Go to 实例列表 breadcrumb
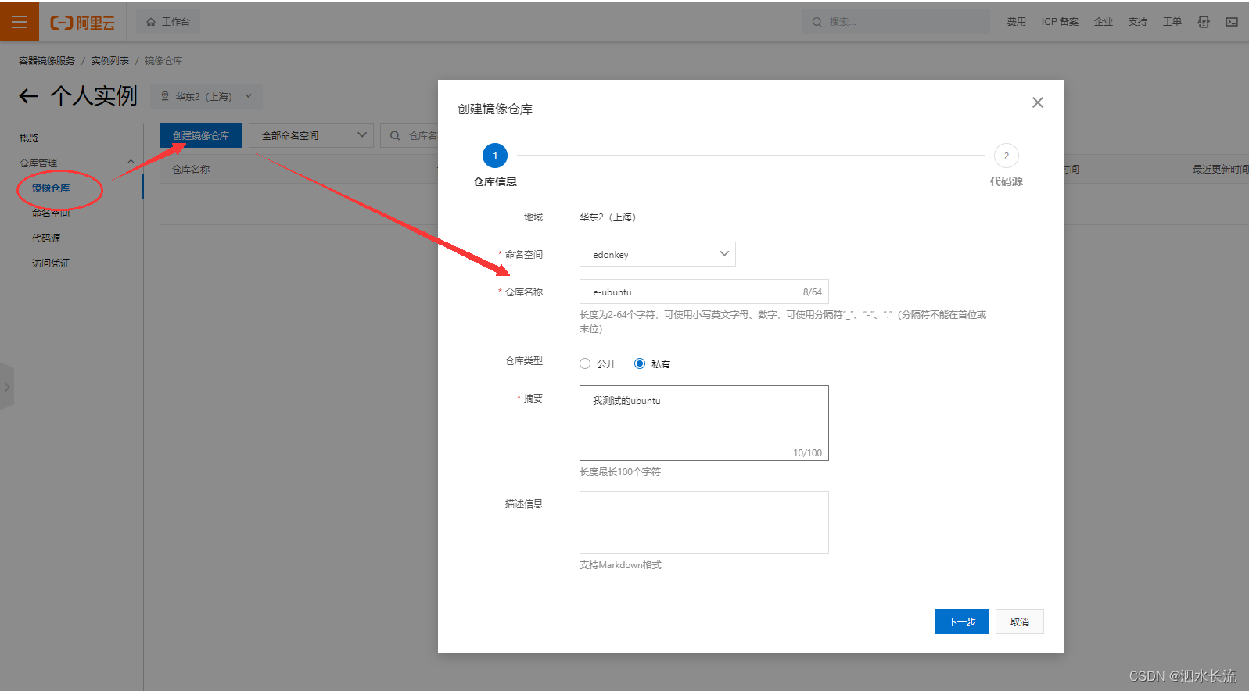 coord(110,60)
